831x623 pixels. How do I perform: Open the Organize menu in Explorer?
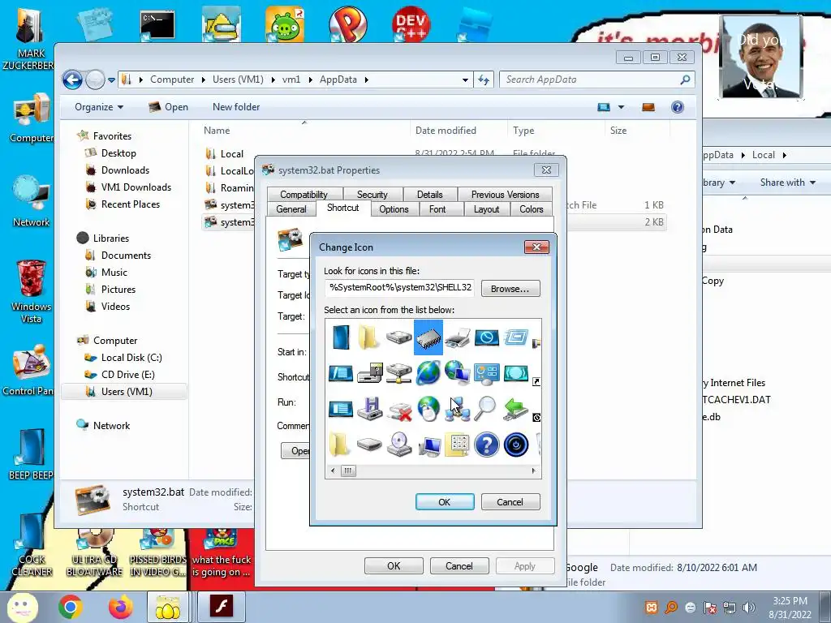99,107
